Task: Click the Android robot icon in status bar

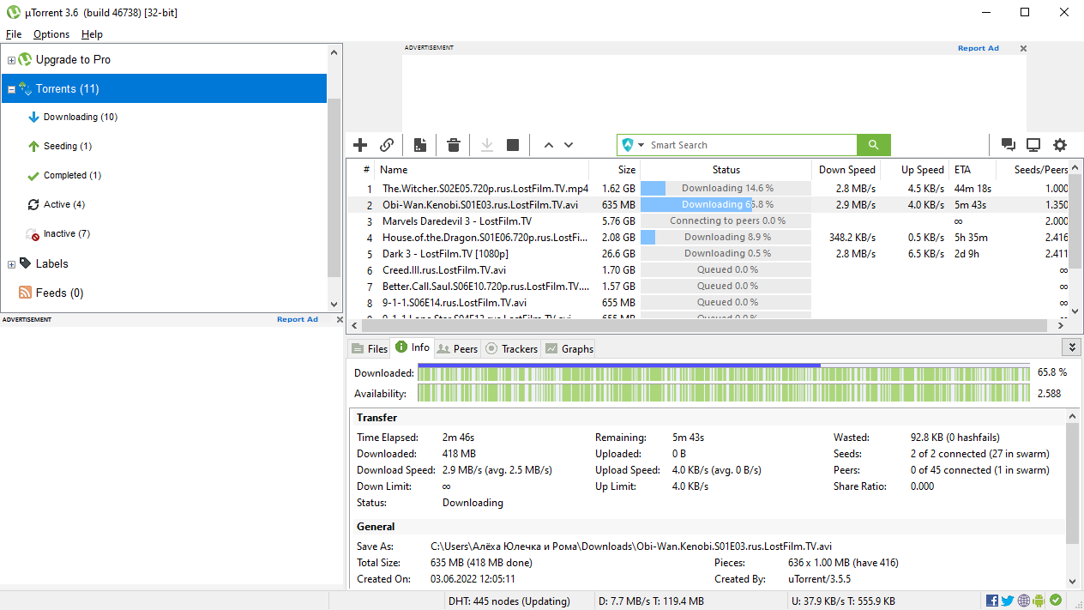Action: click(x=1039, y=601)
